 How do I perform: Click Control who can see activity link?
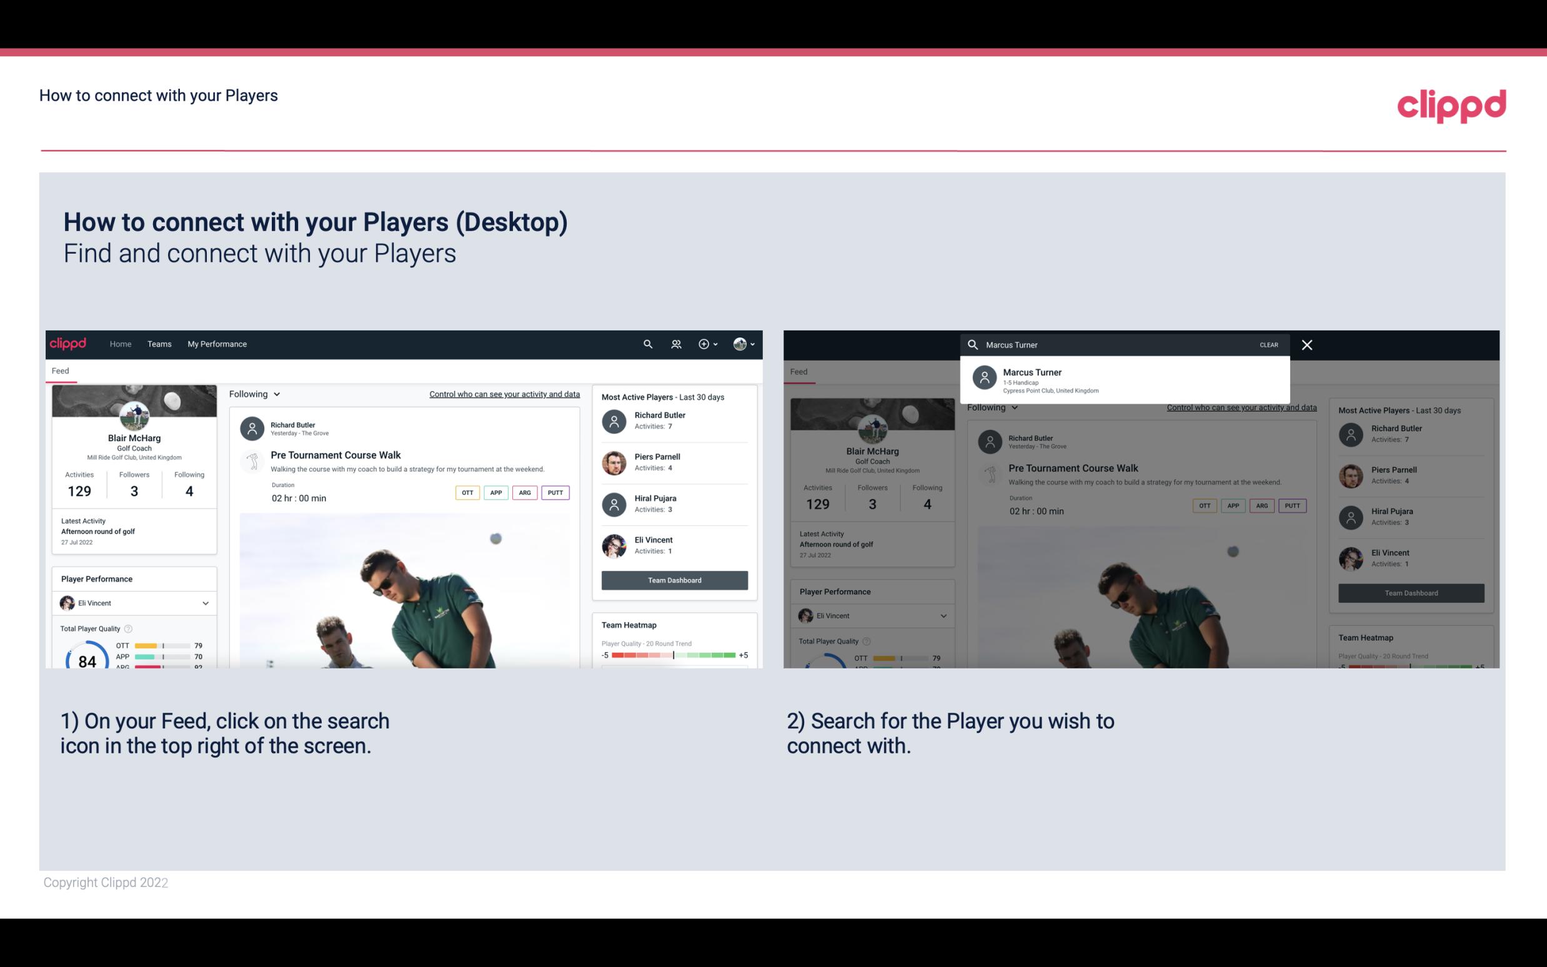click(x=504, y=394)
